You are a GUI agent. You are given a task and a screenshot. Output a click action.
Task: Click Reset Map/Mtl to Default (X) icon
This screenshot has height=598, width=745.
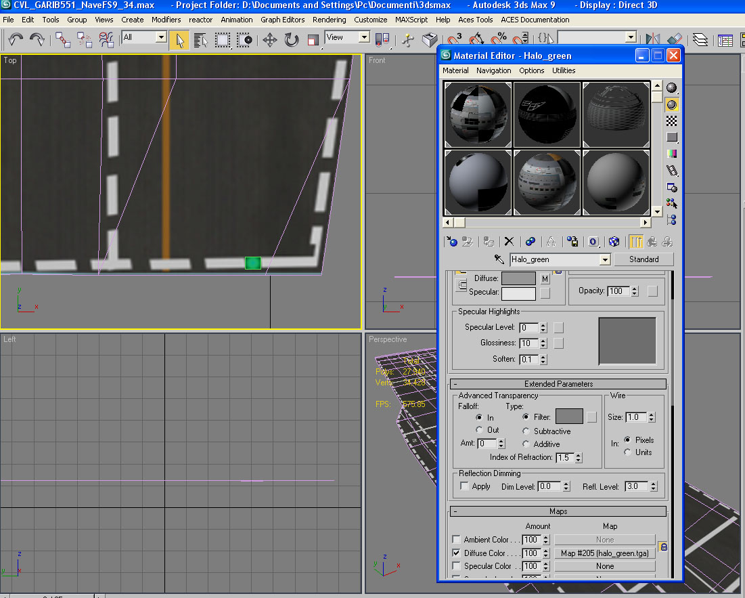coord(510,242)
